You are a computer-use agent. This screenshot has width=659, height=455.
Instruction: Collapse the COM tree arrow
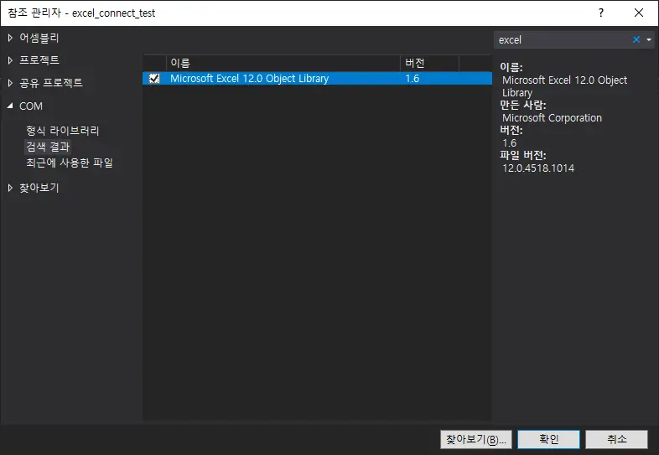(x=10, y=106)
